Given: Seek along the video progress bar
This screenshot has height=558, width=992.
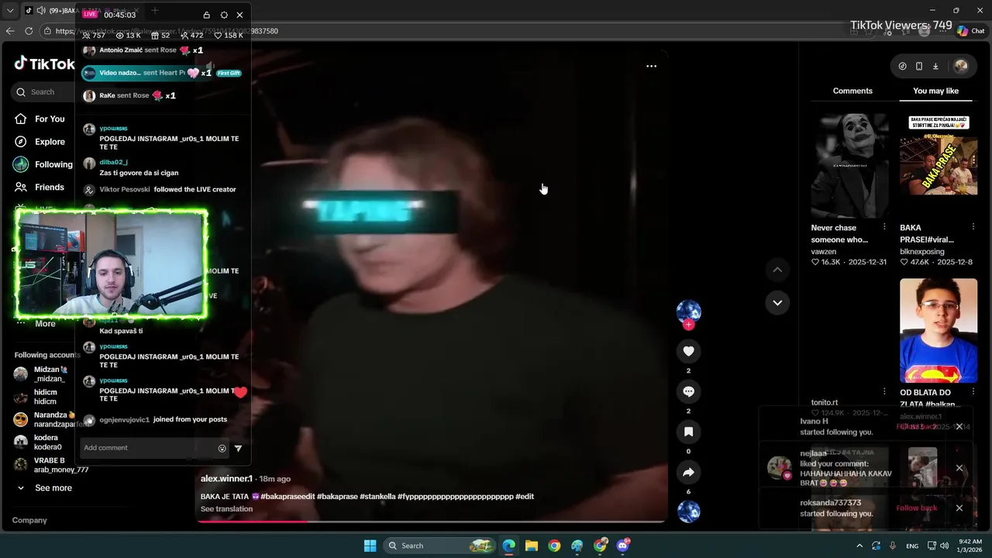Looking at the screenshot, I should click(431, 522).
